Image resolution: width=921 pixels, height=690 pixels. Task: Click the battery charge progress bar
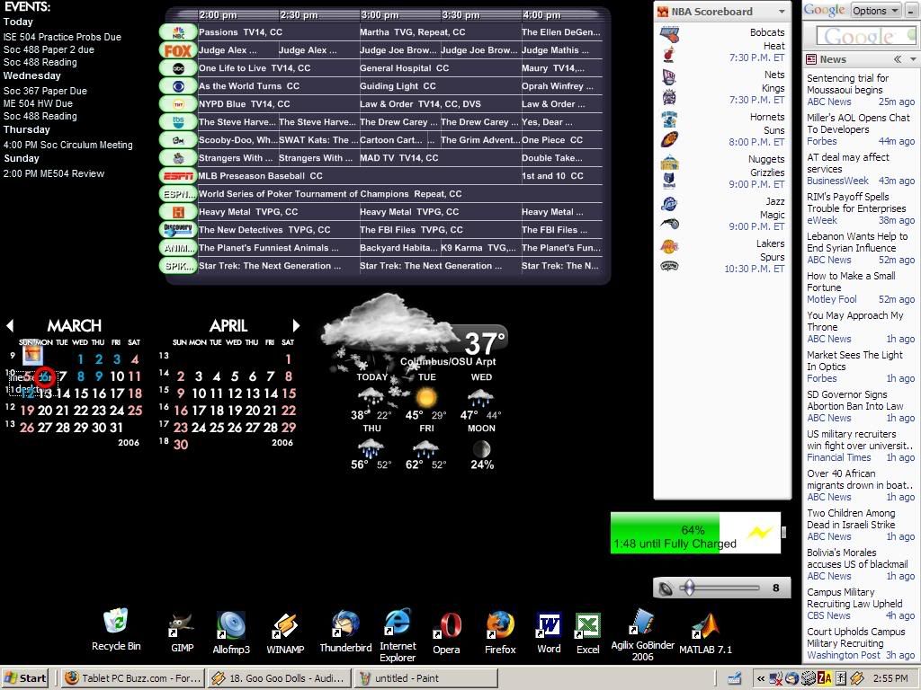pos(695,533)
